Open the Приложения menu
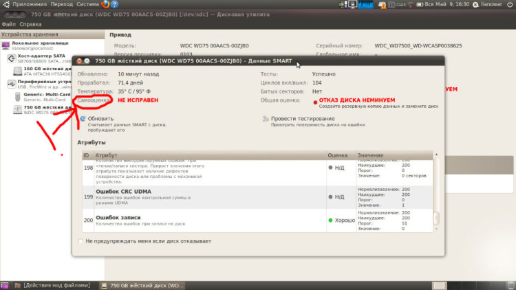The height and width of the screenshot is (290, 516). [x=30, y=4]
